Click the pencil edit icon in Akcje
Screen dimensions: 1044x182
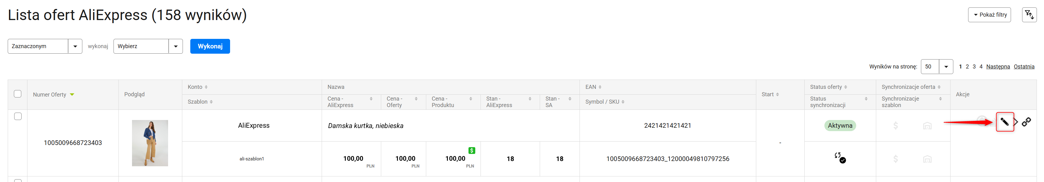(1004, 122)
